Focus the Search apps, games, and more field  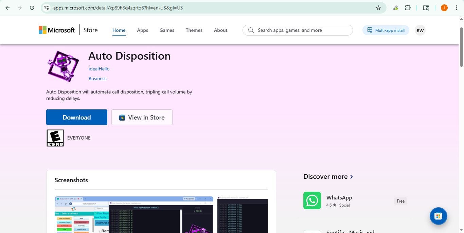point(298,30)
